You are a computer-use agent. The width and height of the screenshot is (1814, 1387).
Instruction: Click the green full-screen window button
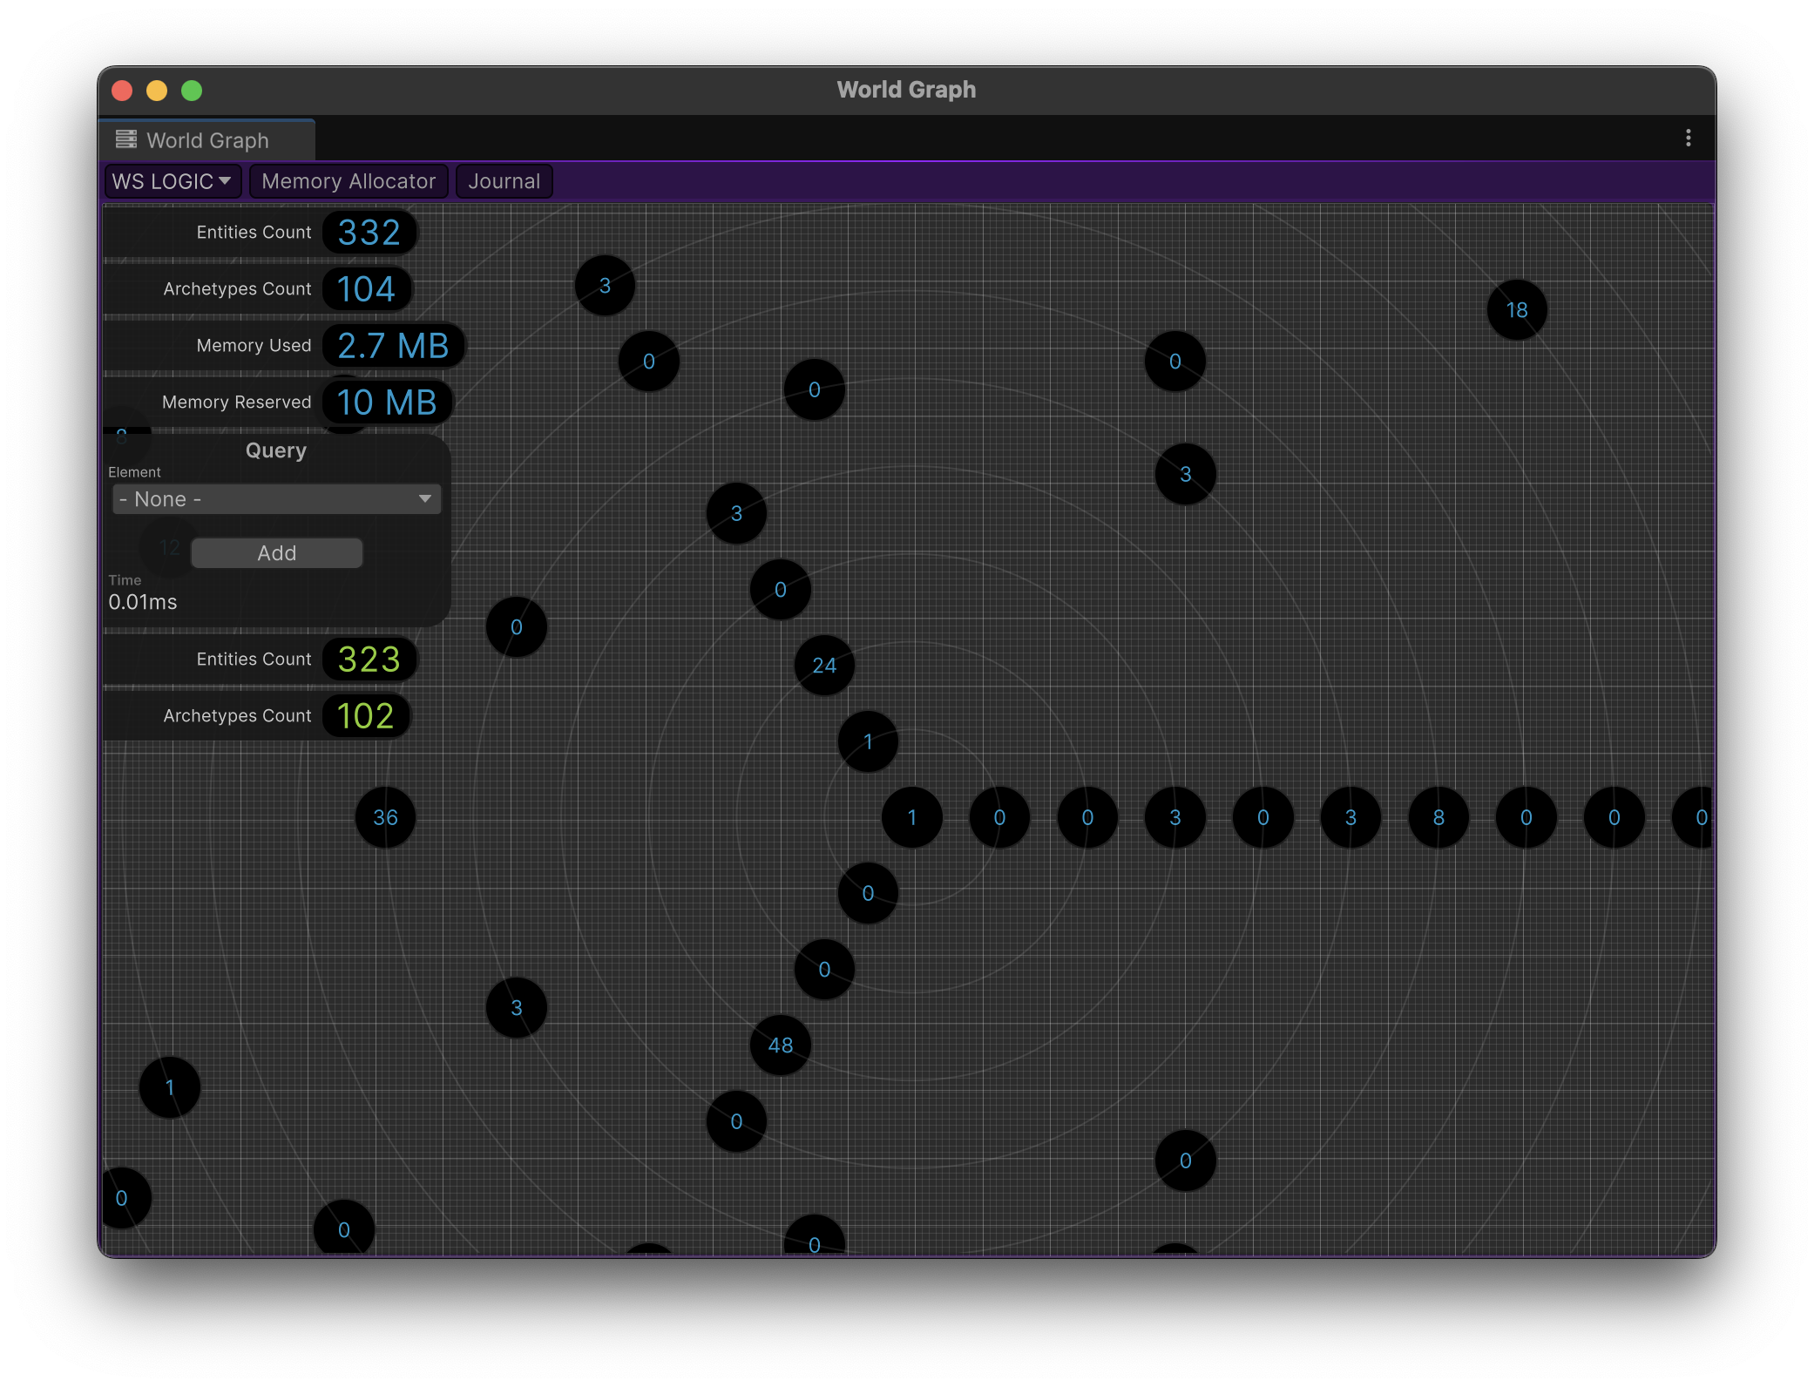click(192, 91)
